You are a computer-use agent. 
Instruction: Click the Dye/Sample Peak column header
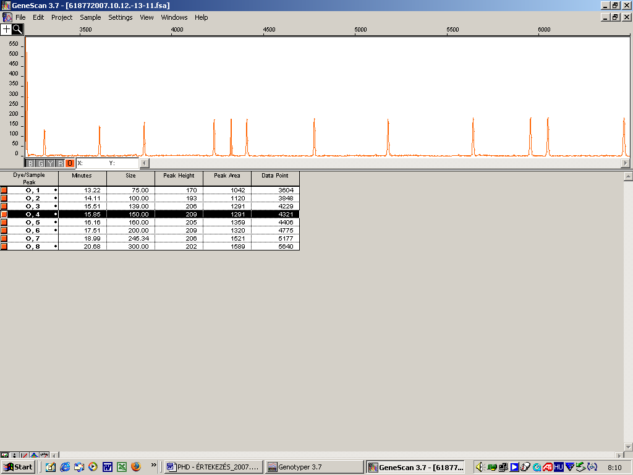click(29, 179)
